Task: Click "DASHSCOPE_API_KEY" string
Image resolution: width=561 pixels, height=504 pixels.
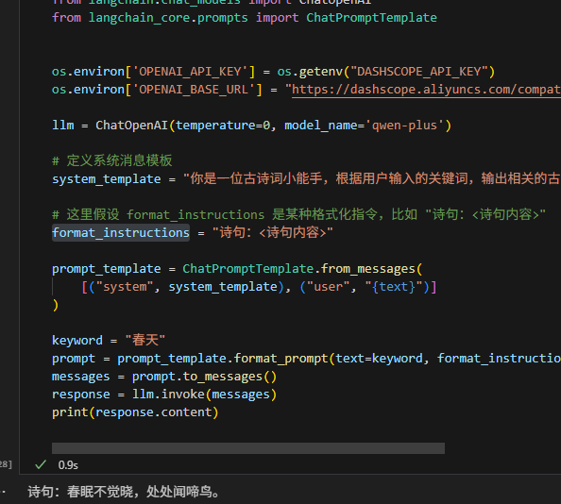Action: pyautogui.click(x=418, y=72)
